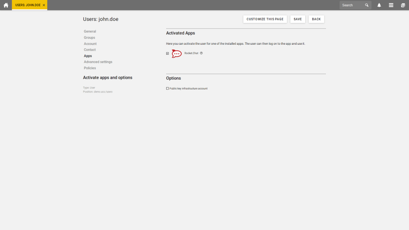Select the Apps section
The height and width of the screenshot is (230, 409).
pos(88,56)
